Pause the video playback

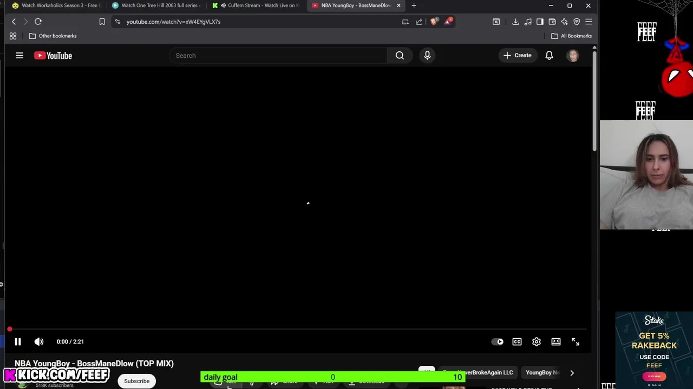[x=17, y=341]
